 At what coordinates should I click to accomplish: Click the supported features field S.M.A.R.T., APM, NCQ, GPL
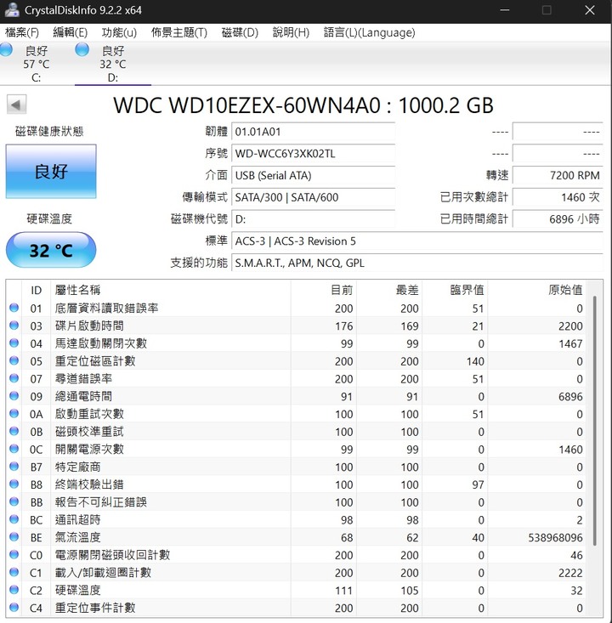417,263
